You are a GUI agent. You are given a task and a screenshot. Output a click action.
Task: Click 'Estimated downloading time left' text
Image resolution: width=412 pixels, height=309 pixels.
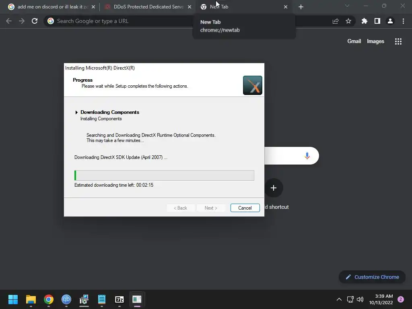(114, 185)
